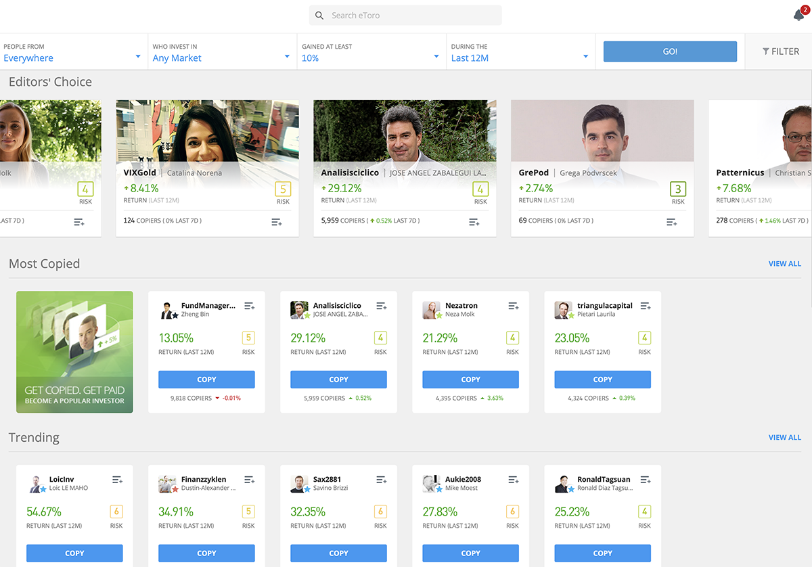Screen dimensions: 812x567
Task: Add Finanzzyklen to watchlist icon
Action: click(249, 480)
